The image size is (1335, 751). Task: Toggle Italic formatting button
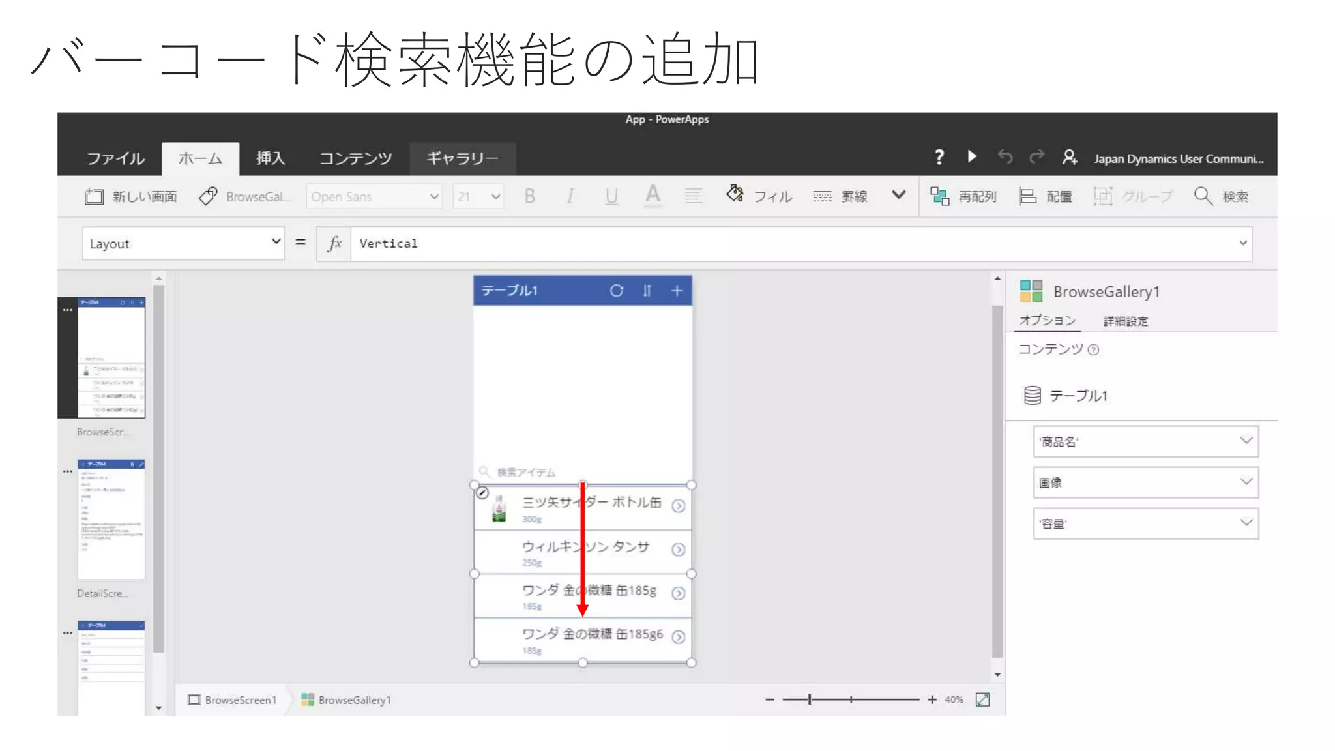(x=570, y=196)
